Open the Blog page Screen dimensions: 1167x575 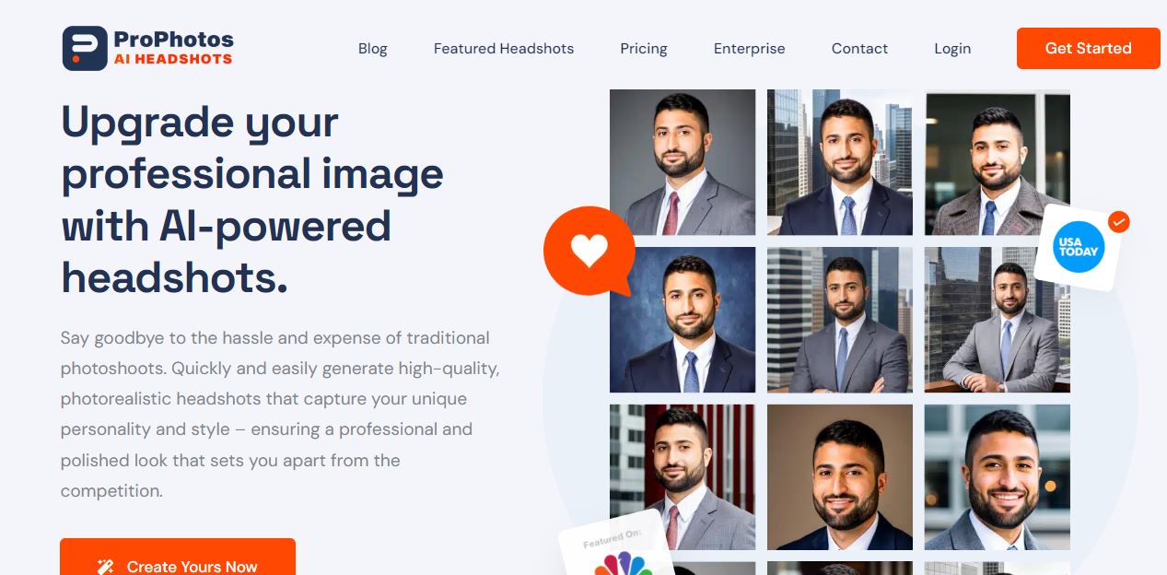click(372, 49)
